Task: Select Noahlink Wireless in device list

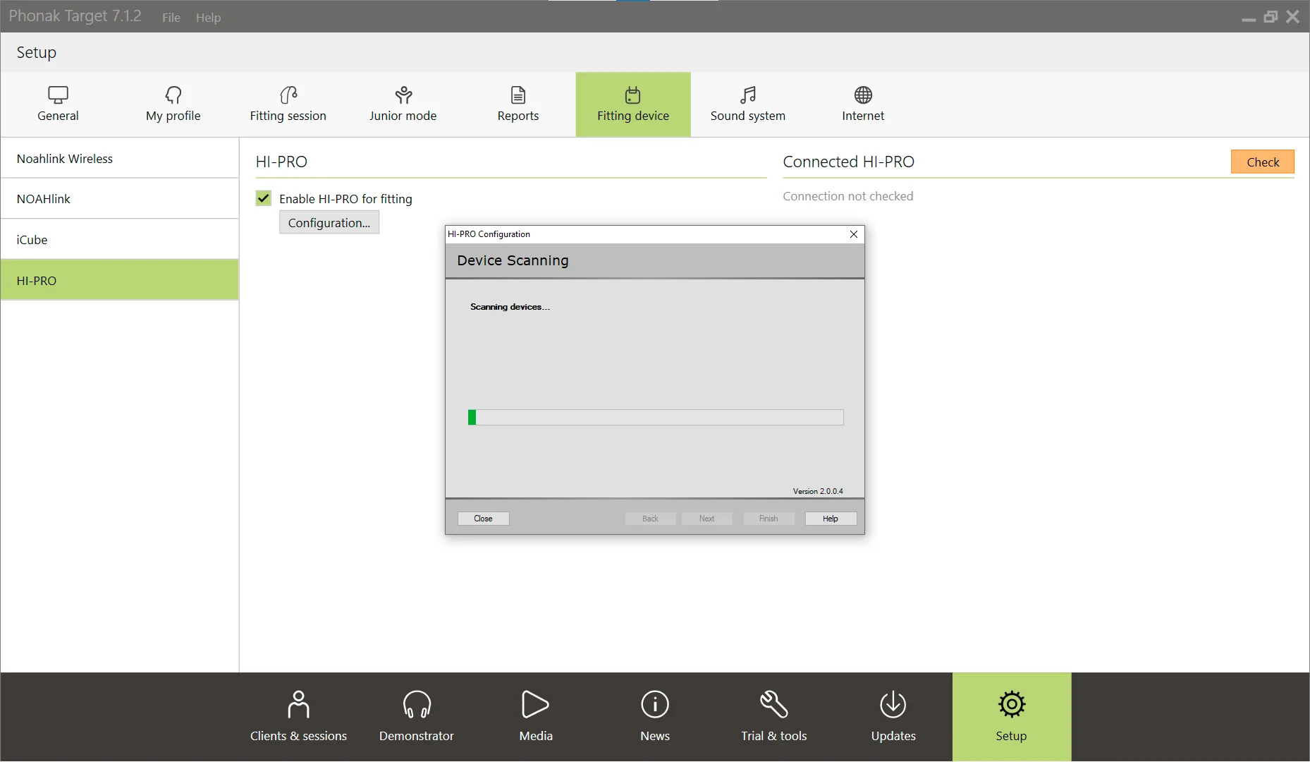Action: (x=119, y=159)
